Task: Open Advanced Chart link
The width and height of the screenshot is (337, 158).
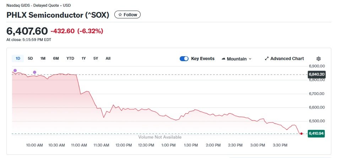Action: (287, 59)
